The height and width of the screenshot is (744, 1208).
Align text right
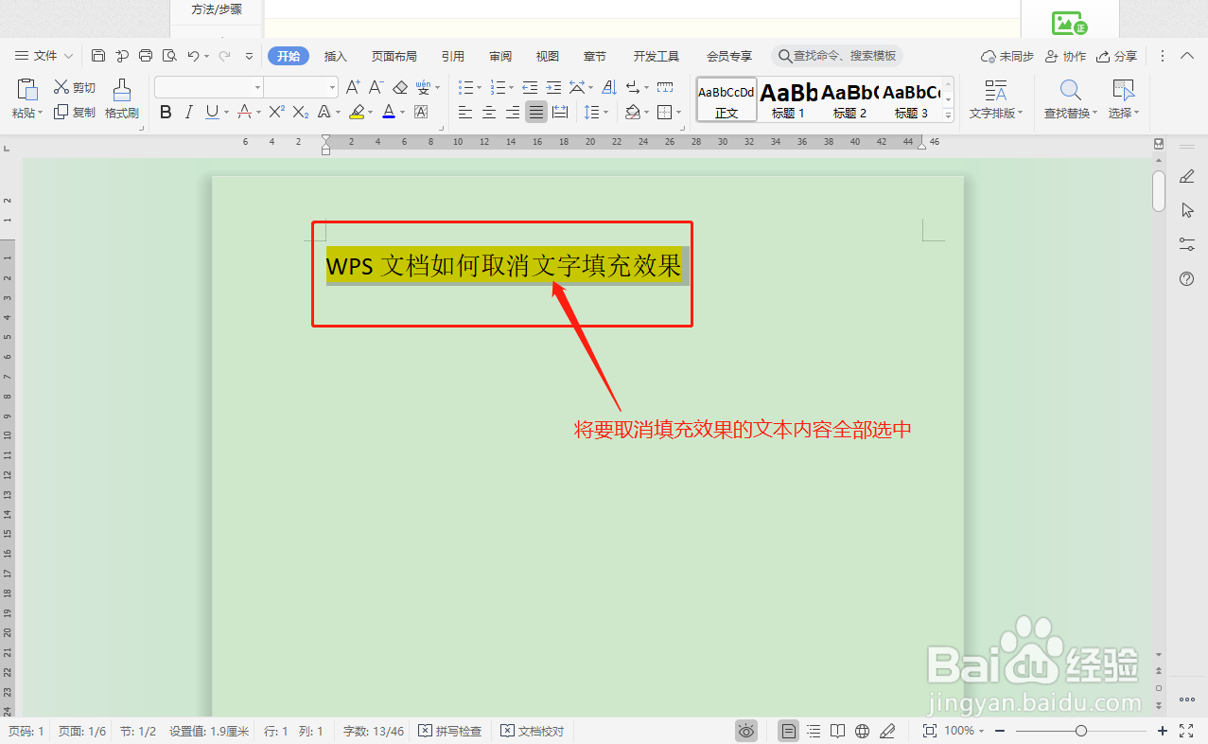click(x=513, y=112)
